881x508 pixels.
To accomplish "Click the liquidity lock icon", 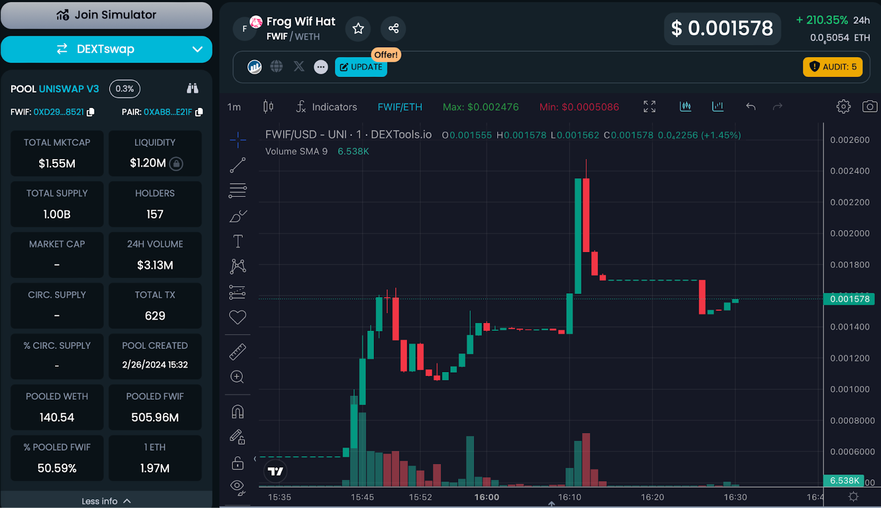I will tap(176, 163).
